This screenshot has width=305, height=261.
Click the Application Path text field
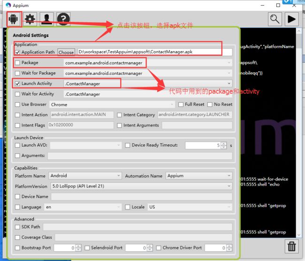tap(155, 52)
